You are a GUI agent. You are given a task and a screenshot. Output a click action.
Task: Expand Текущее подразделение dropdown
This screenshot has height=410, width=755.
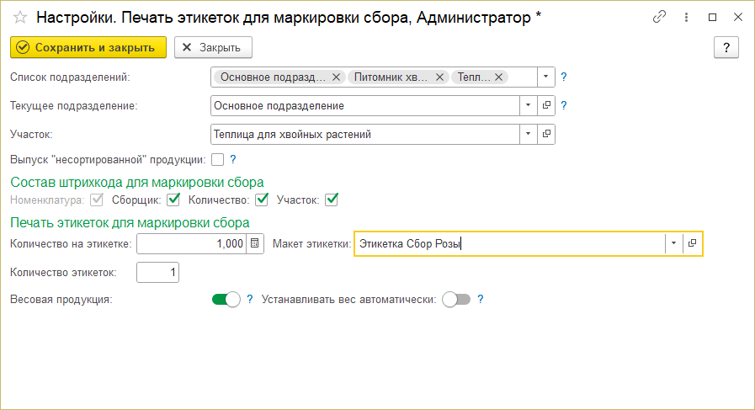529,105
